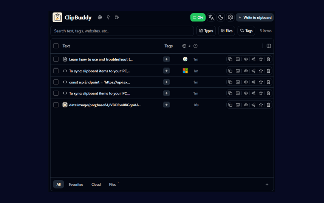Share the 'data:image/png' item
The height and width of the screenshot is (203, 324).
(x=253, y=105)
